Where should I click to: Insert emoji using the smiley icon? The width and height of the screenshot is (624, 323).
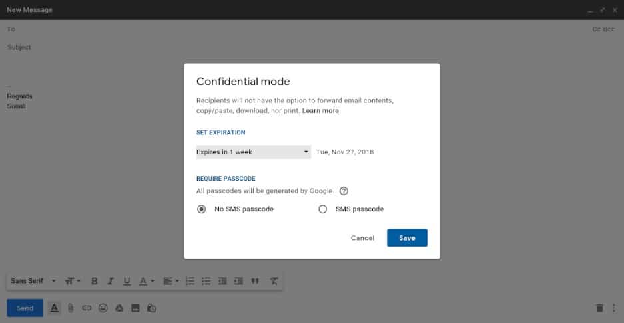[103, 308]
